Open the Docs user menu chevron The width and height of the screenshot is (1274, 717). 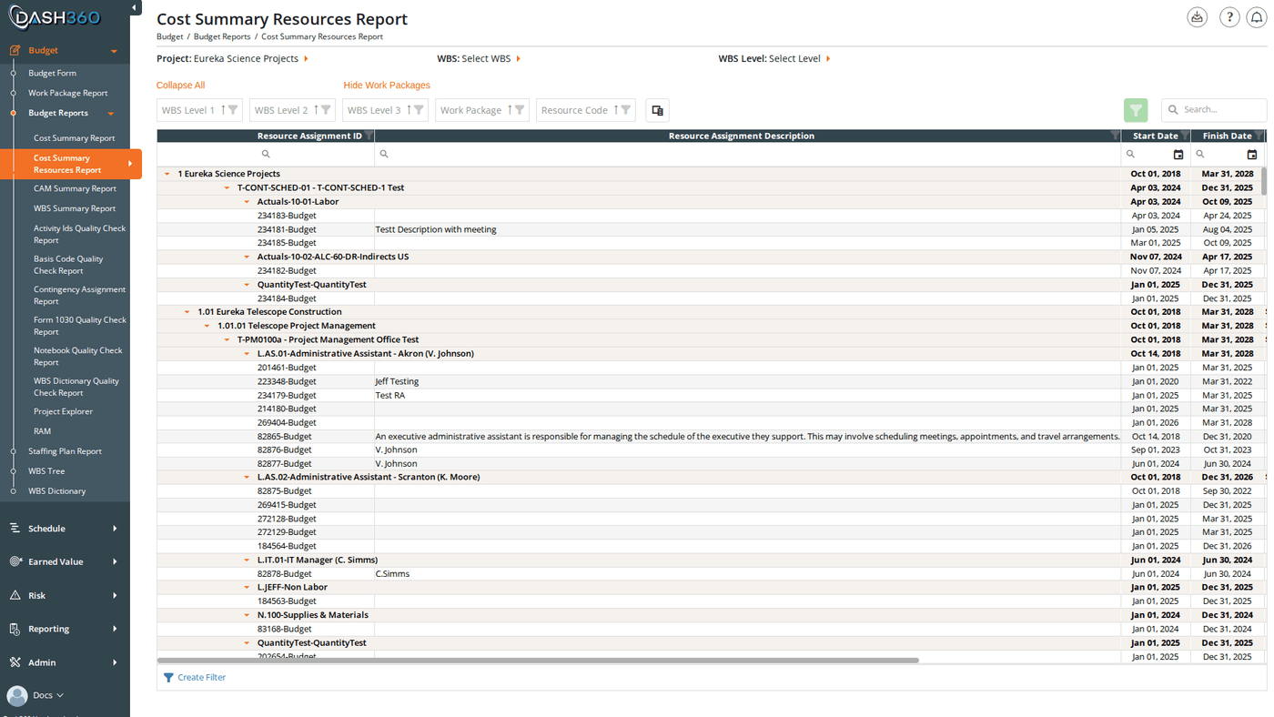click(60, 695)
